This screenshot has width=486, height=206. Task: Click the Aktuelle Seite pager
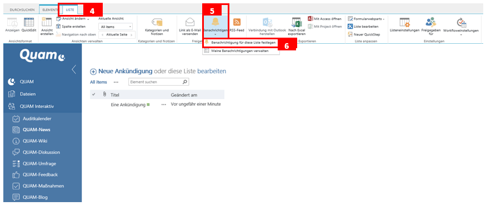(x=117, y=34)
